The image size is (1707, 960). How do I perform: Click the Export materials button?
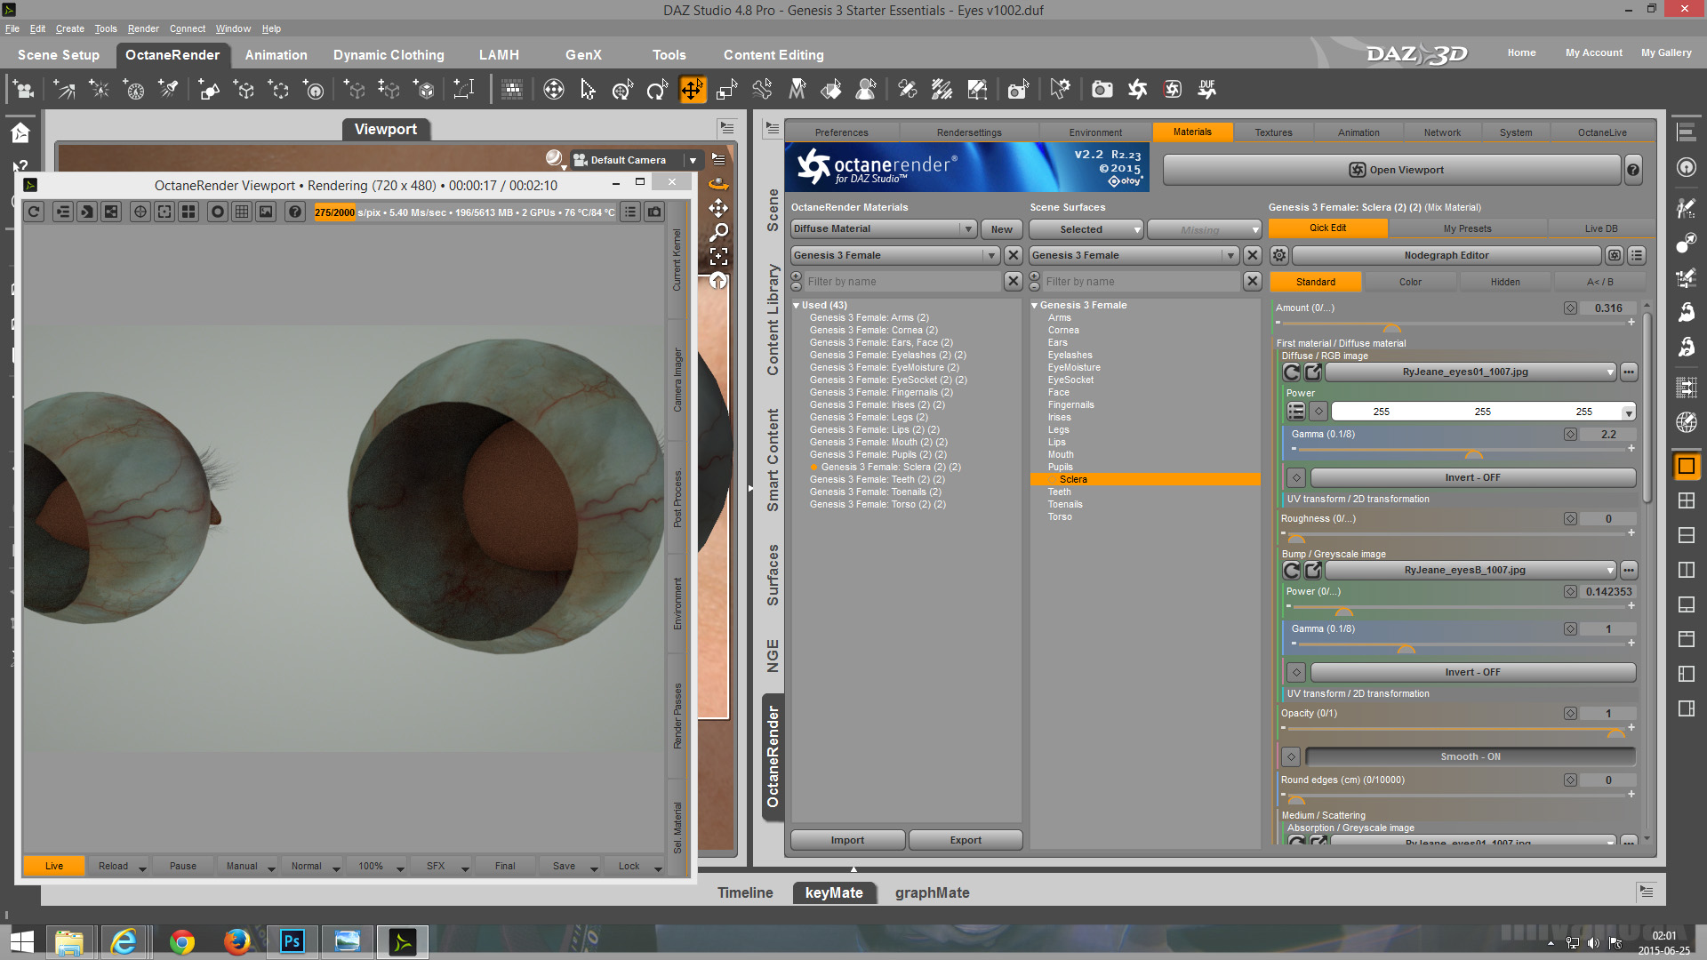[x=965, y=840]
